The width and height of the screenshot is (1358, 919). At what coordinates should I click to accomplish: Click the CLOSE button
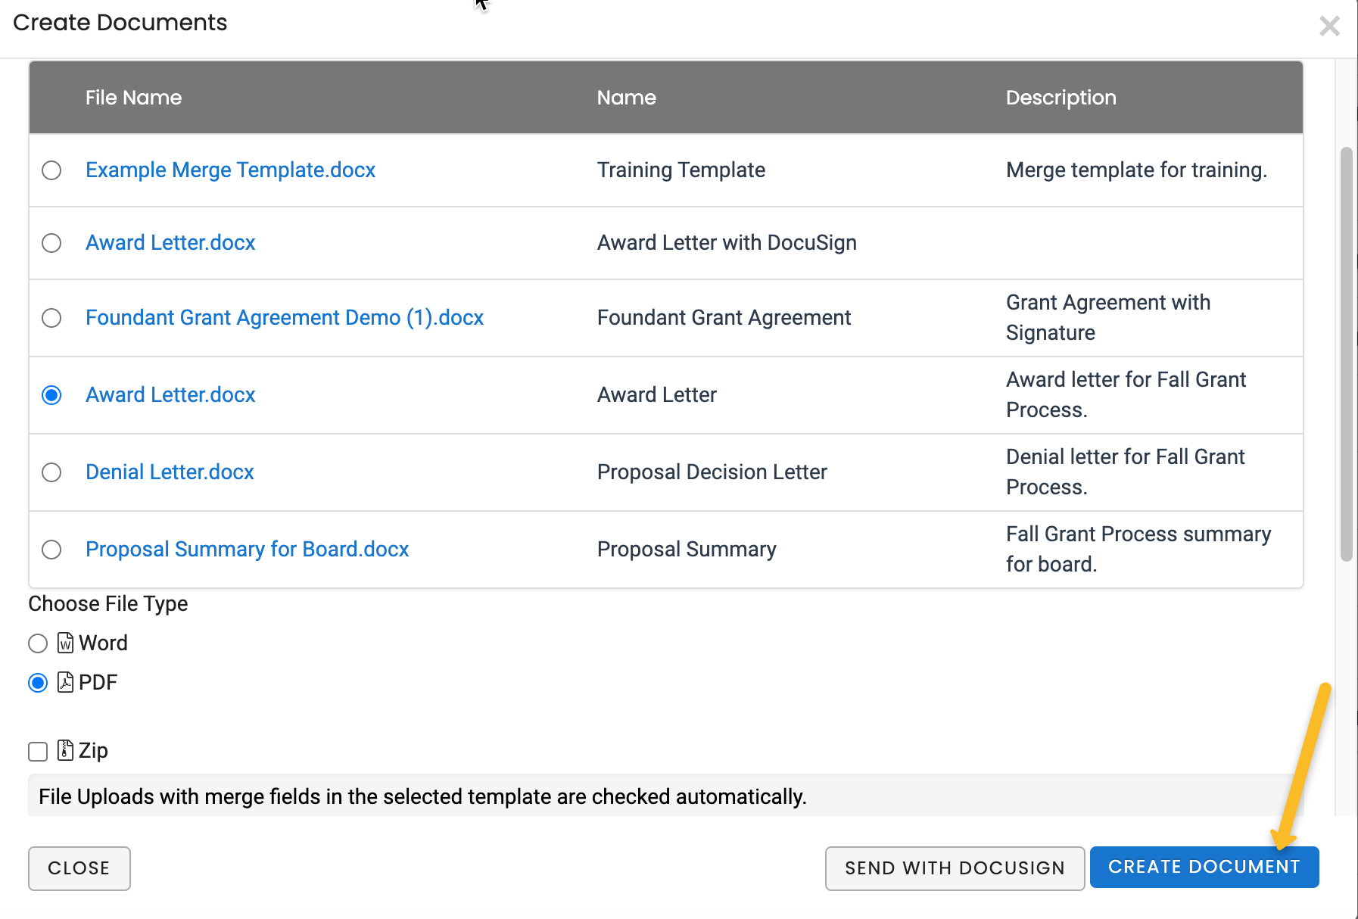coord(79,868)
